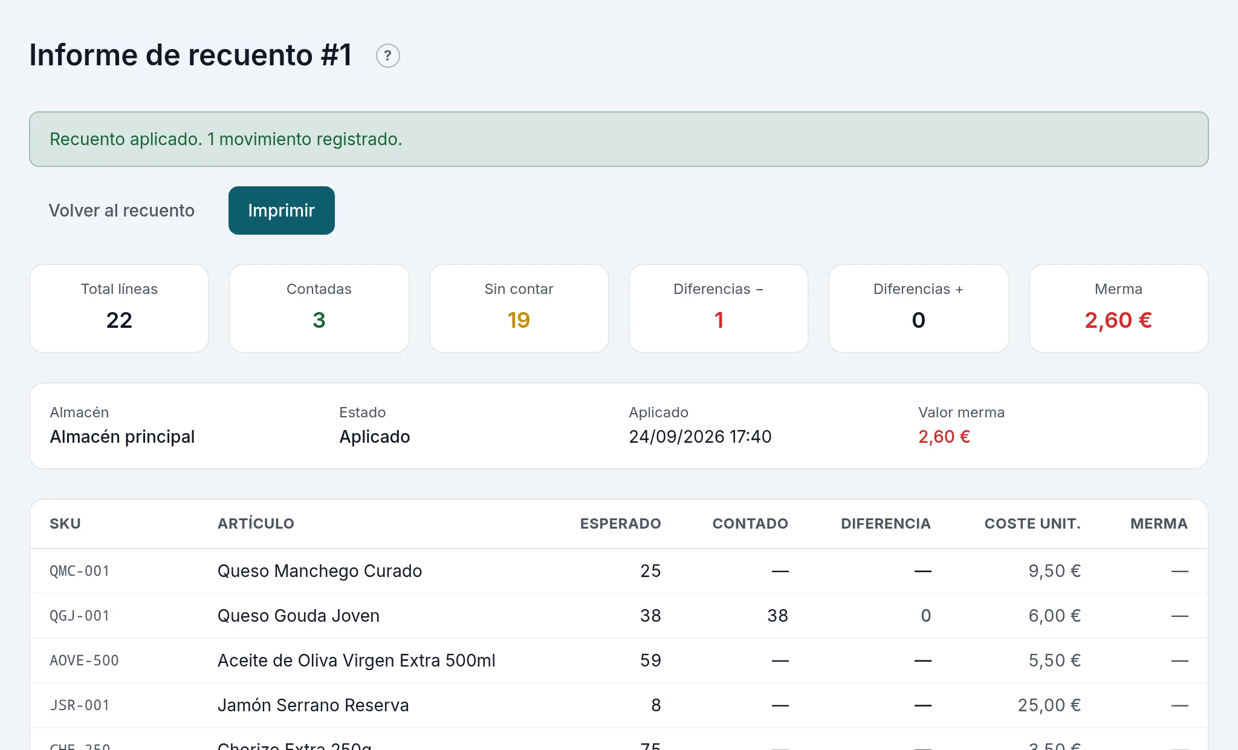The height and width of the screenshot is (750, 1238).
Task: Click the 25,00 € unit cost
Action: [x=1049, y=705]
